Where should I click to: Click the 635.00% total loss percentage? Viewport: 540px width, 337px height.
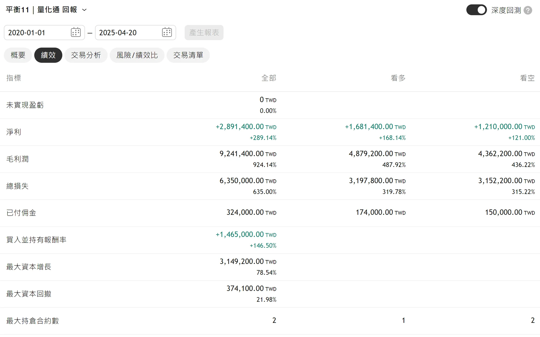tap(264, 192)
